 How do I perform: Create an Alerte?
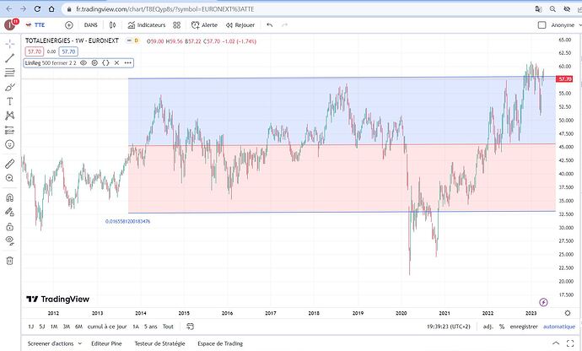point(204,24)
